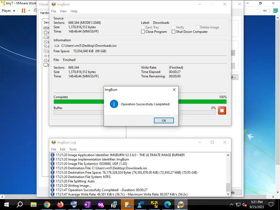Image resolution: width=280 pixels, height=210 pixels.
Task: Select the display icon in the Hardware list
Action: tap(46, 65)
